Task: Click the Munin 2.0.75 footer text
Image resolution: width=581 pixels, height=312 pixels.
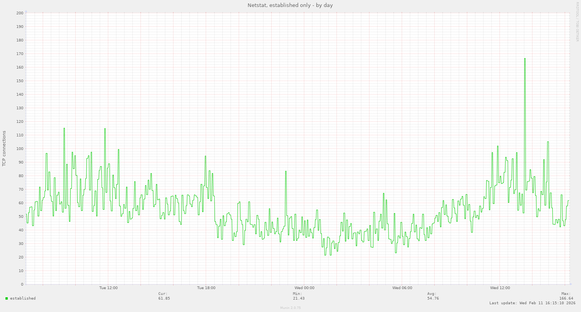Action: [x=290, y=308]
